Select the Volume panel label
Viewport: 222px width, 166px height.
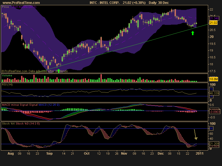click(x=7, y=75)
